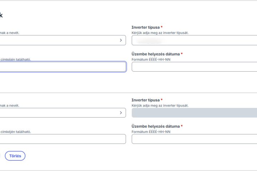257x171 pixels.
Task: Click the upper 'címkéjén található' helper text
Action: [x=15, y=59]
